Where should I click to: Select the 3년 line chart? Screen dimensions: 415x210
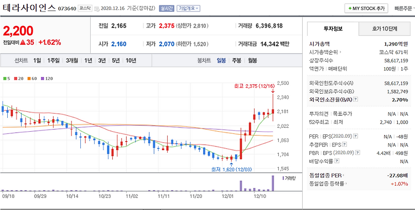click(x=102, y=61)
